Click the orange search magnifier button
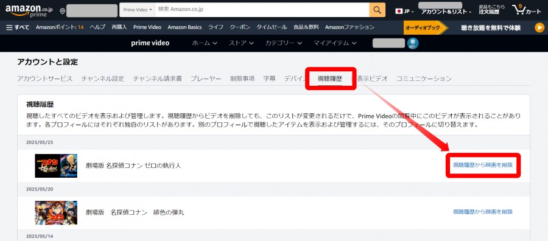 pyautogui.click(x=377, y=10)
